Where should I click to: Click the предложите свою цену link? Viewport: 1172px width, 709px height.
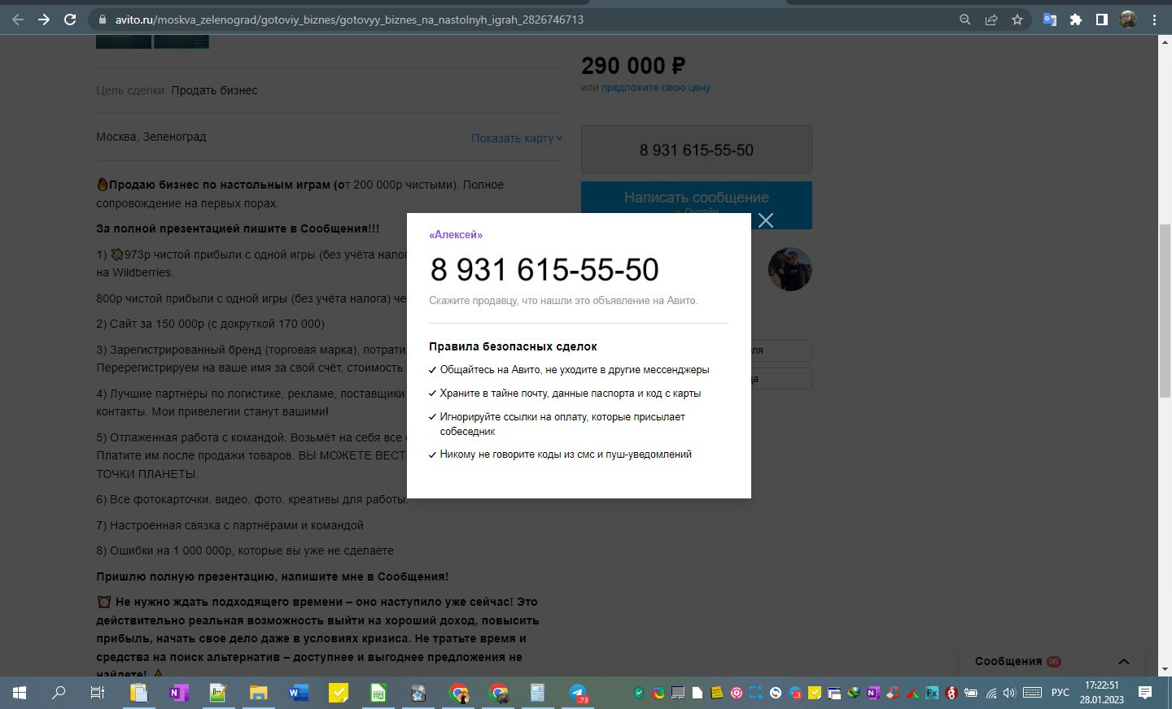[656, 88]
